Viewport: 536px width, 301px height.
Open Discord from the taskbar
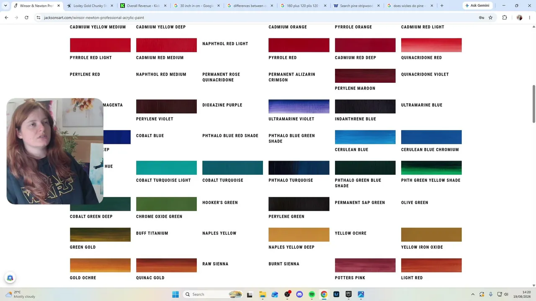(x=299, y=294)
